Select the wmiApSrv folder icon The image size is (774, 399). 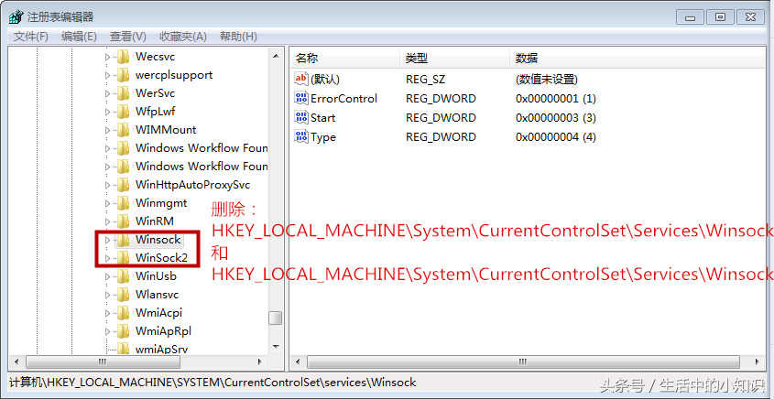(x=123, y=348)
